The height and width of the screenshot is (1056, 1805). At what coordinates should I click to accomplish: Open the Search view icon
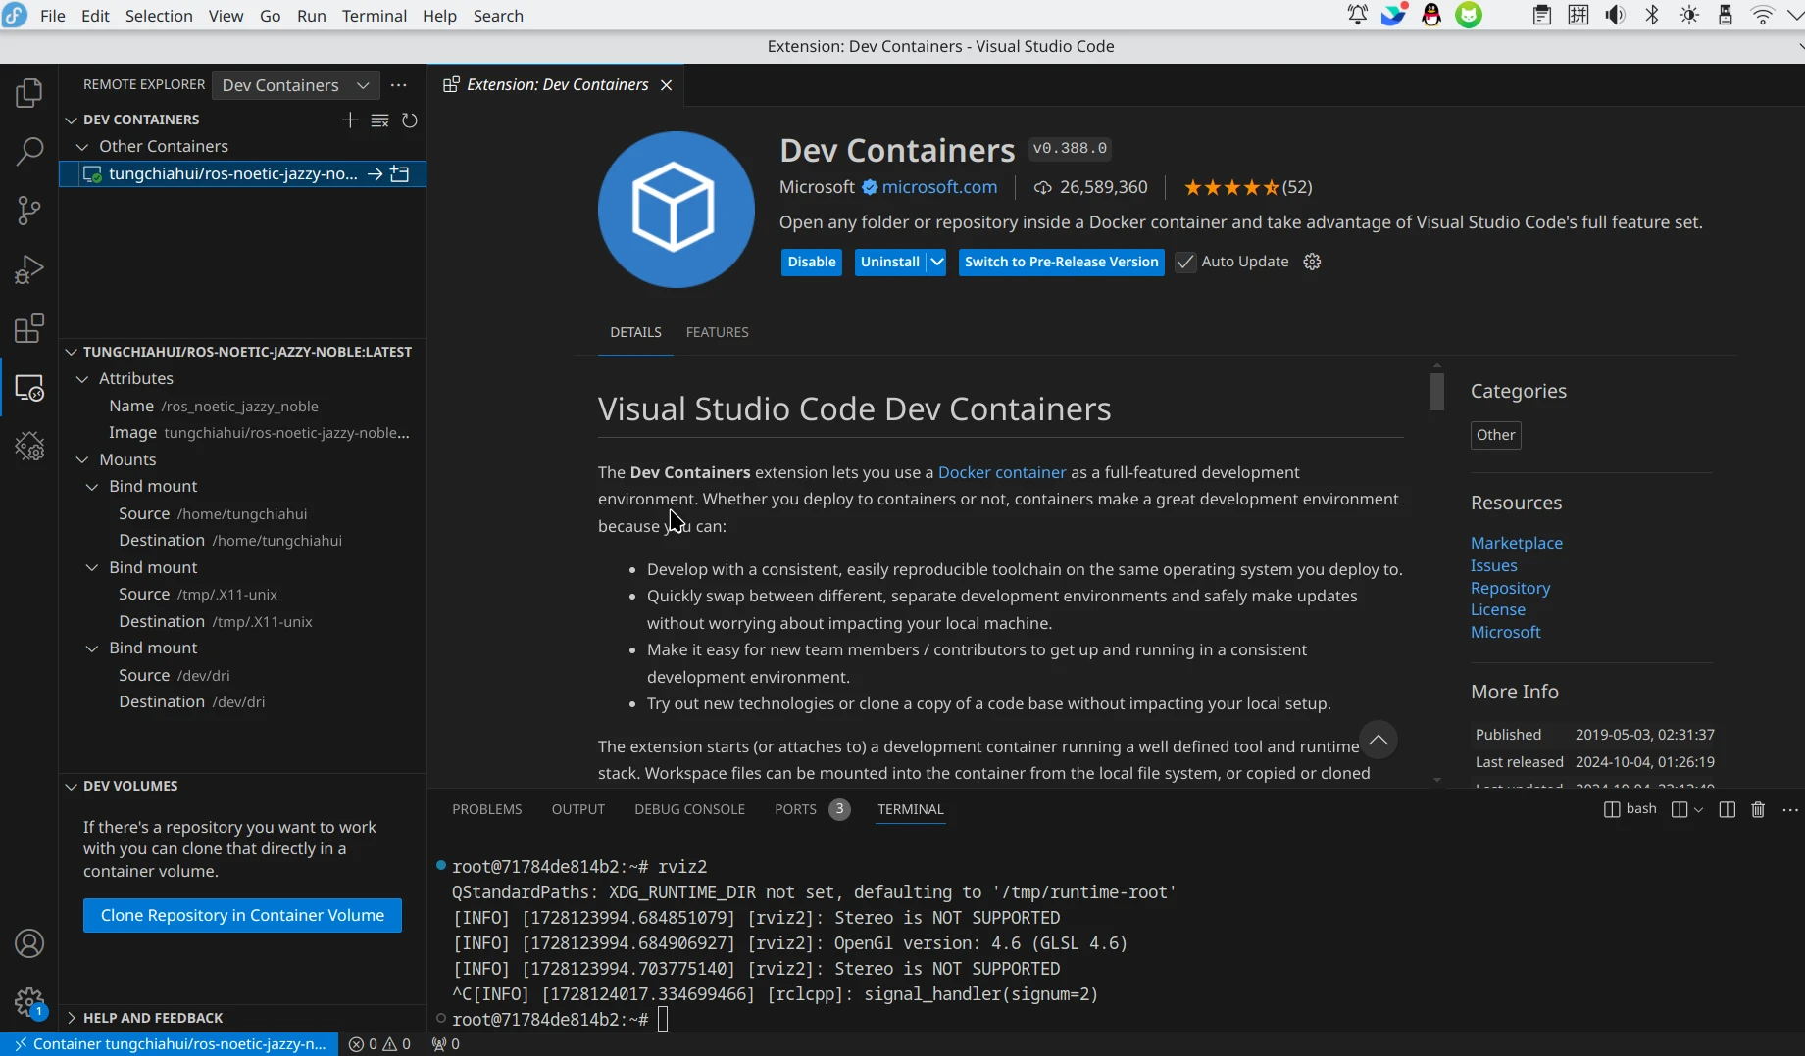coord(29,152)
